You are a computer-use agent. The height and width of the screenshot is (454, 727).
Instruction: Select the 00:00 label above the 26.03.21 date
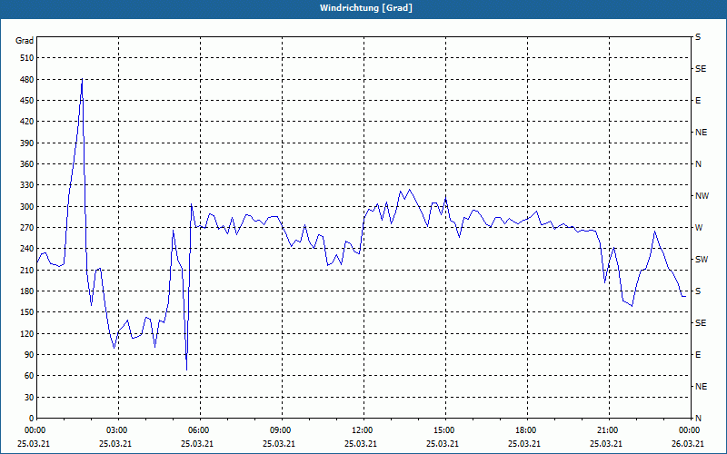click(x=690, y=430)
